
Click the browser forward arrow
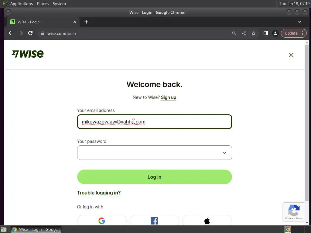pos(21,33)
